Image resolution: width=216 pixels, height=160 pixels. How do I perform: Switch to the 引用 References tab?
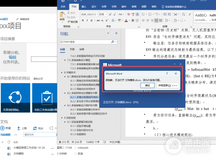tap(114, 6)
